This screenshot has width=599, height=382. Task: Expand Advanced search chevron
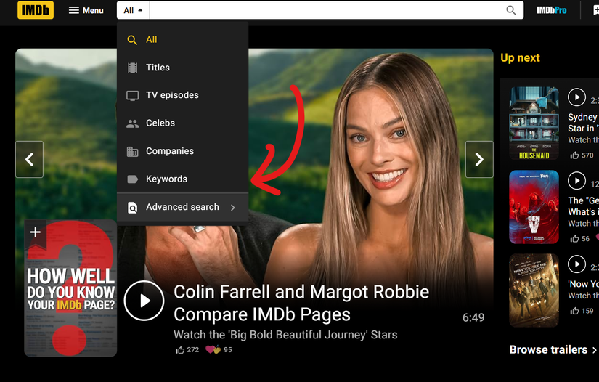(x=232, y=207)
